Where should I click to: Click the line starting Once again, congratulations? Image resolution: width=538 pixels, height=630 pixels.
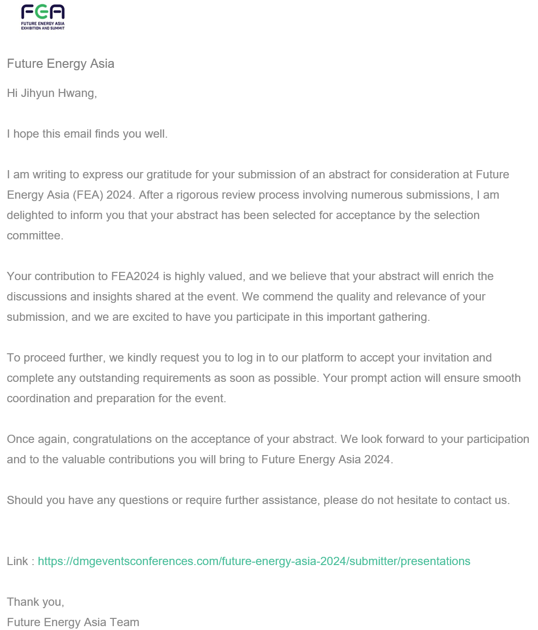(x=268, y=439)
